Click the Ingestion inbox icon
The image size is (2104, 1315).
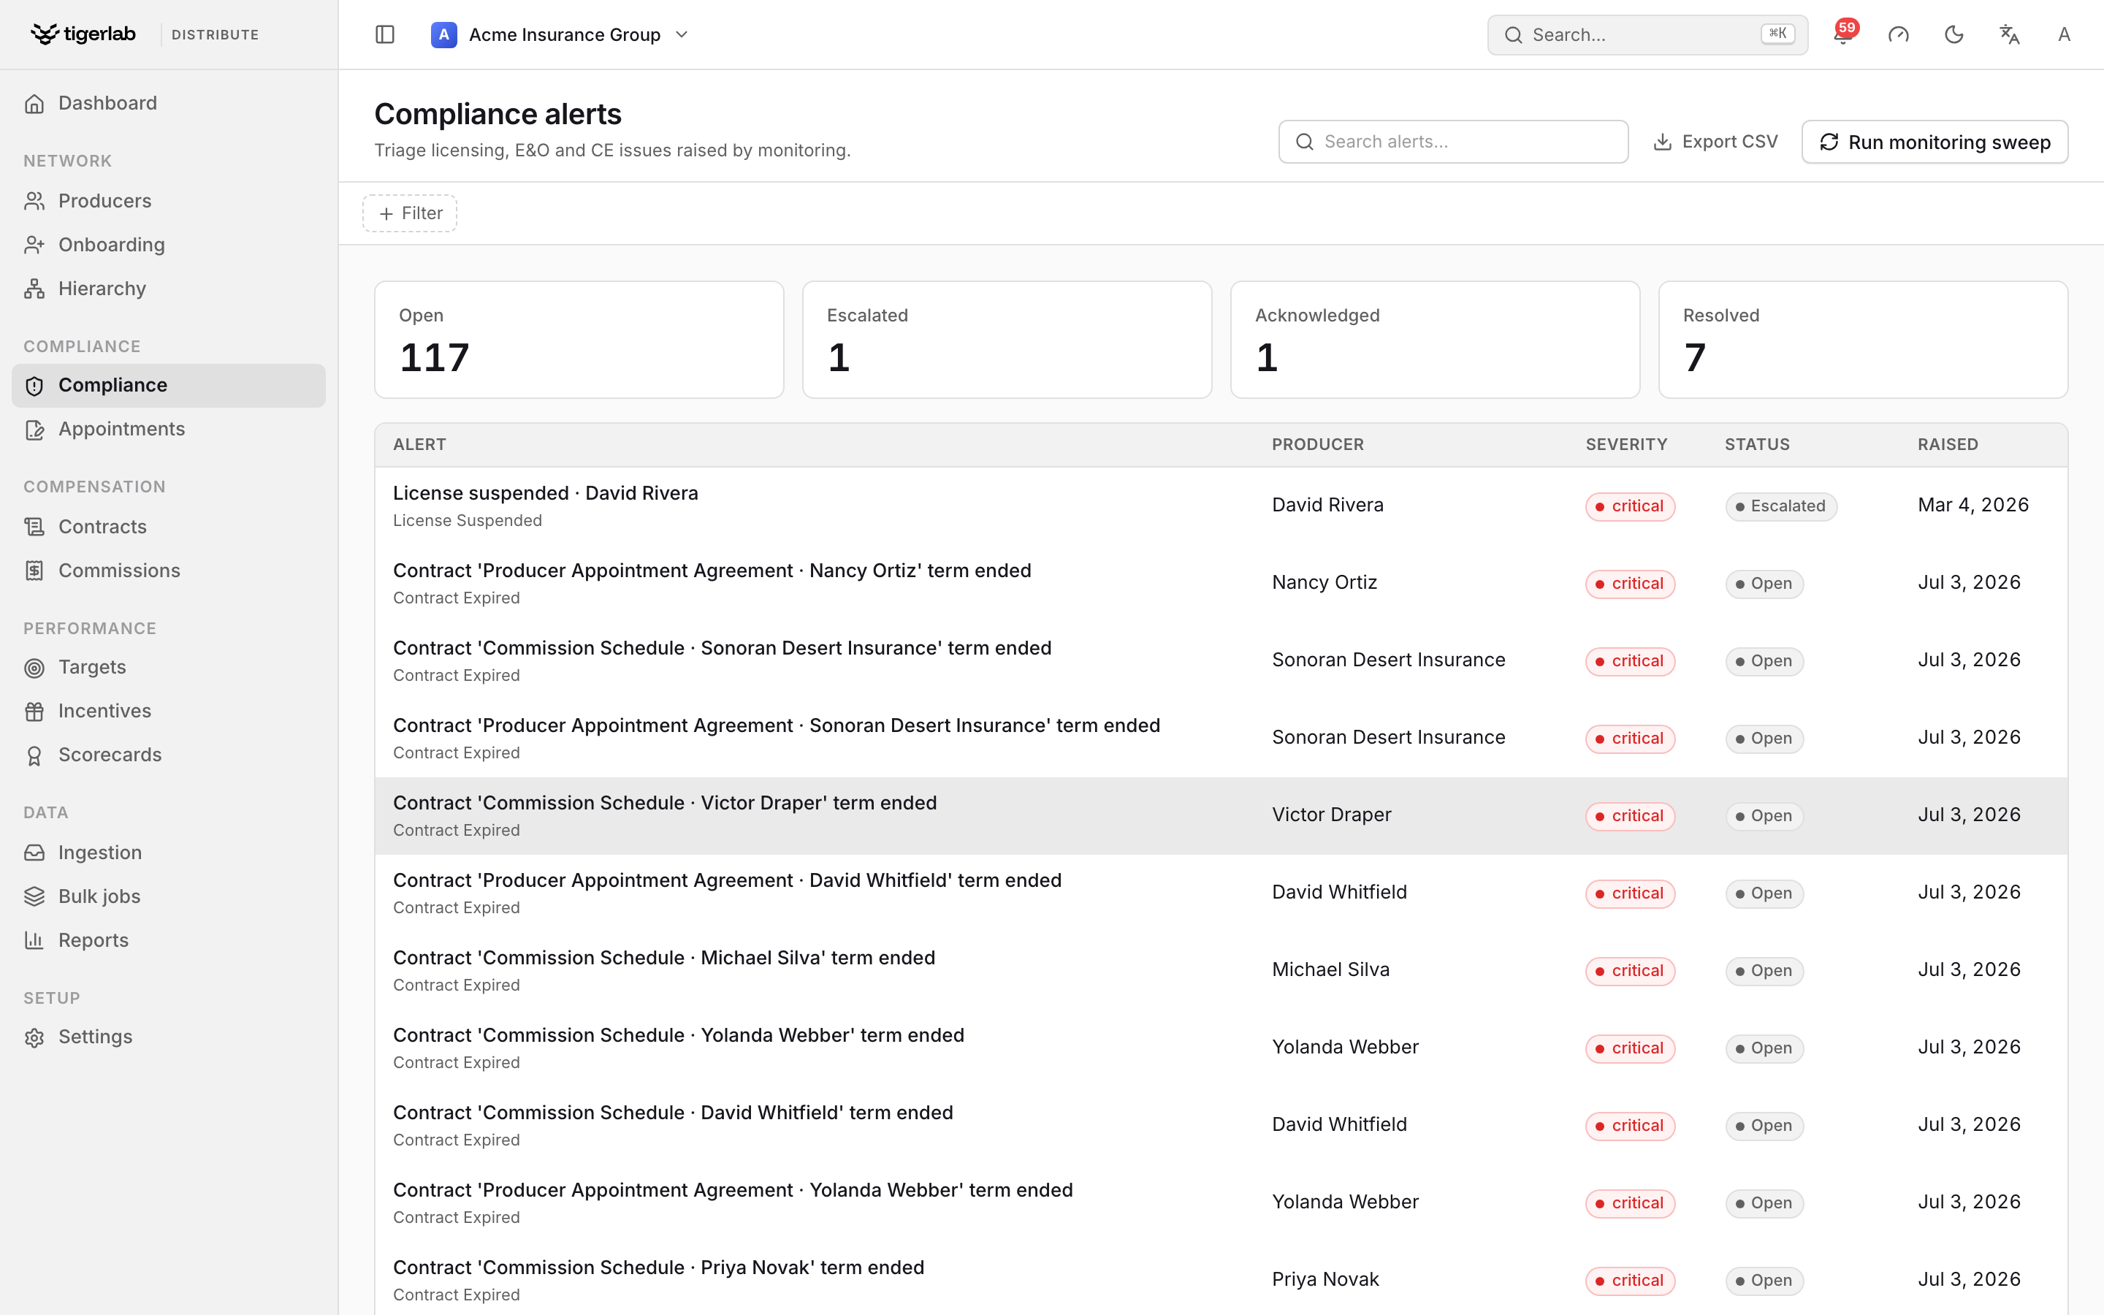[x=35, y=853]
